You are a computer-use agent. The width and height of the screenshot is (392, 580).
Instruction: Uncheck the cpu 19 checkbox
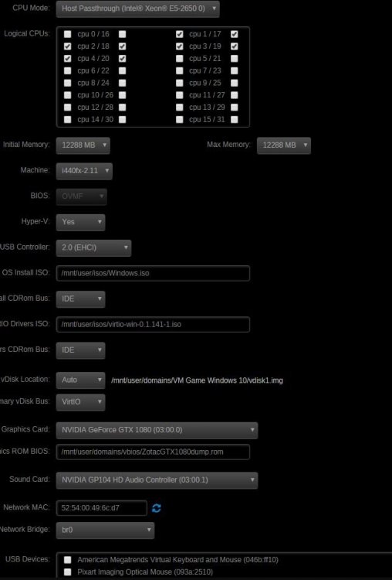point(234,46)
